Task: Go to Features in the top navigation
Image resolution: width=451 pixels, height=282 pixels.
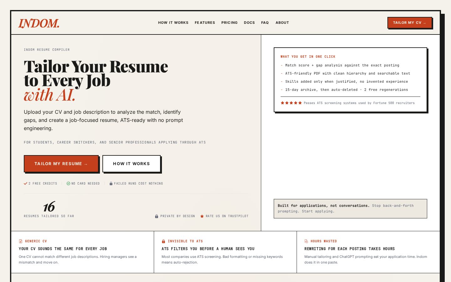Action: 205,23
